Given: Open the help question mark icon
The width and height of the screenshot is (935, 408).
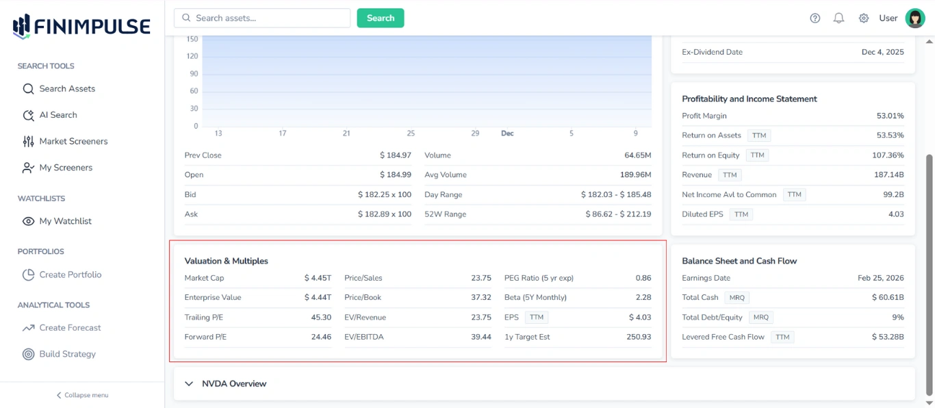Looking at the screenshot, I should coord(815,18).
